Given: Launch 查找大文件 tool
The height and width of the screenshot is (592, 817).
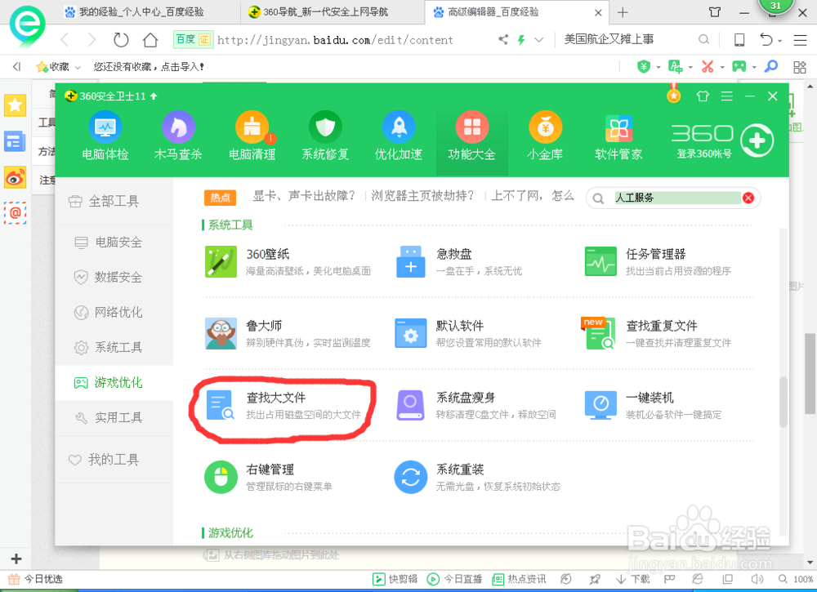Looking at the screenshot, I should [x=283, y=405].
